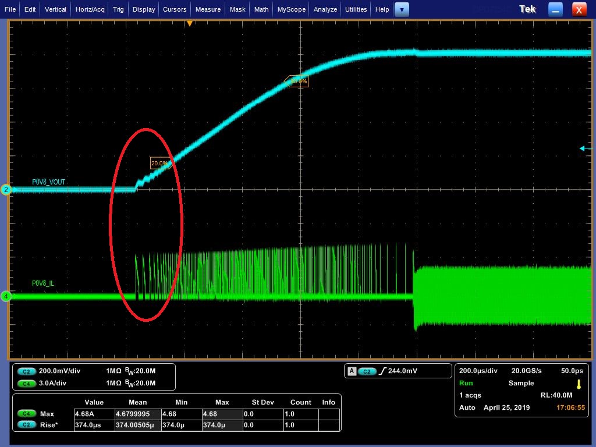Click the April 25, 2019 date readout
This screenshot has width=596, height=447.
[507, 407]
